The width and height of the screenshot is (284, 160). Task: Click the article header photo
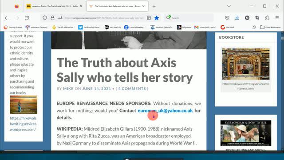coord(129,40)
